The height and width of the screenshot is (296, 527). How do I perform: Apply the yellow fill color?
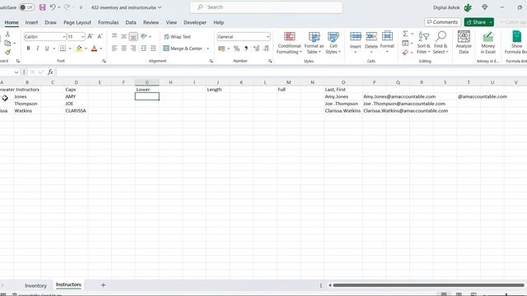[79, 49]
